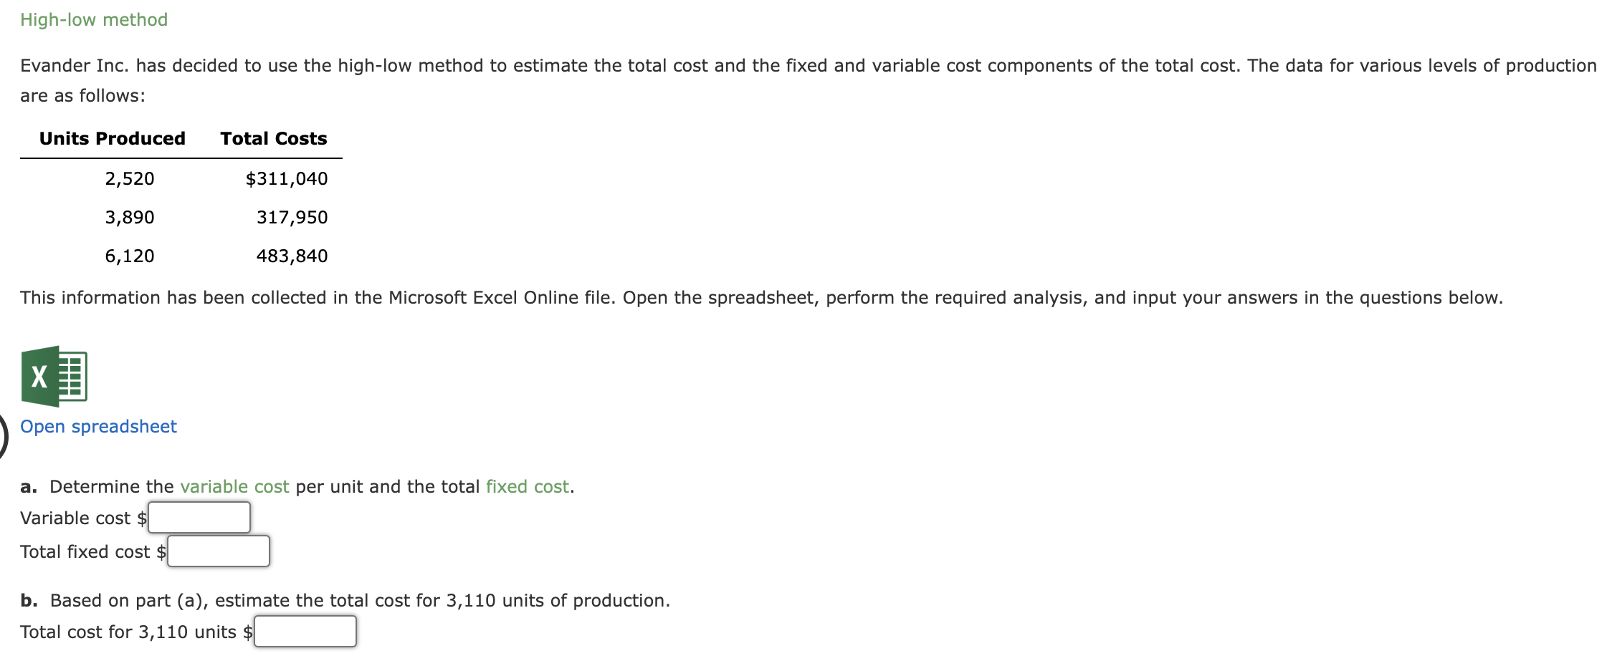Click the grid portion of the Excel icon

point(72,376)
